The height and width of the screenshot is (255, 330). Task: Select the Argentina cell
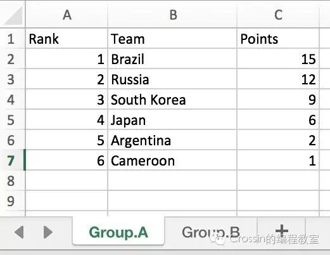[172, 140]
